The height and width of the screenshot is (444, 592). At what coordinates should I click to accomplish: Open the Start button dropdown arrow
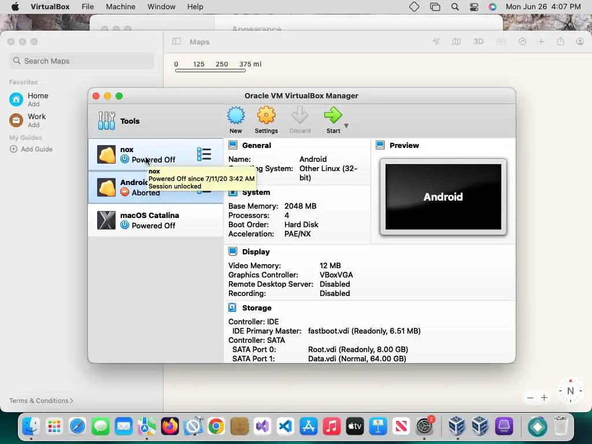click(346, 125)
